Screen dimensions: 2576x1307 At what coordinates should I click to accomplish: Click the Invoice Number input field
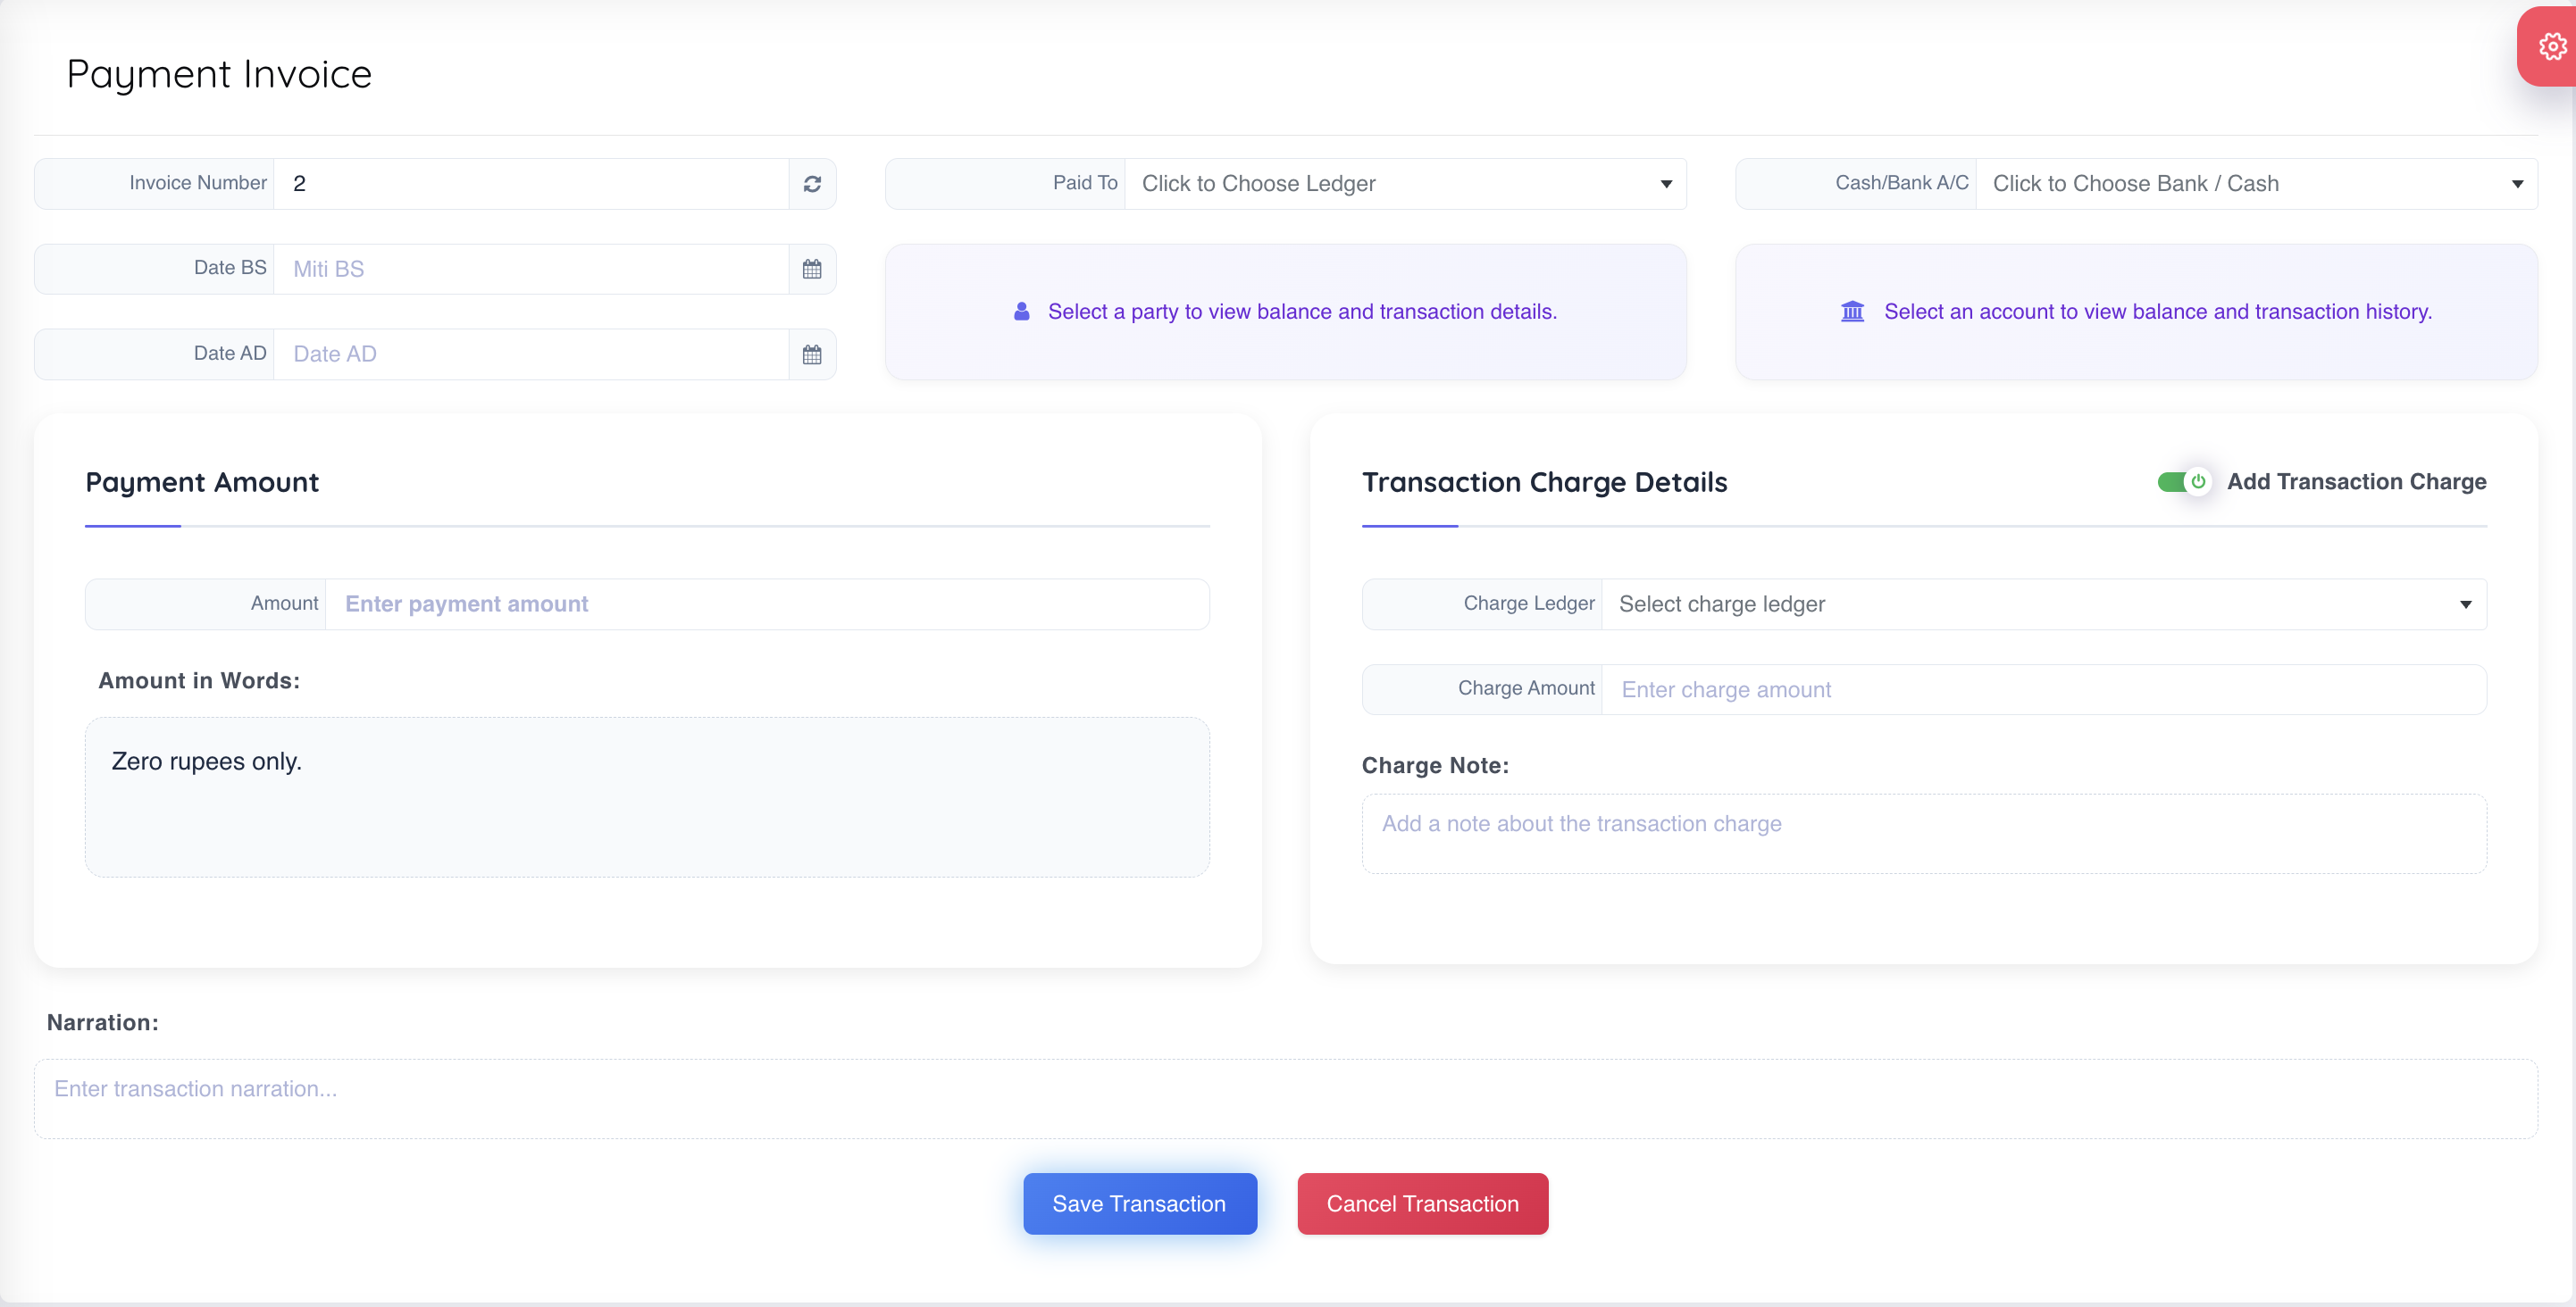coord(530,184)
